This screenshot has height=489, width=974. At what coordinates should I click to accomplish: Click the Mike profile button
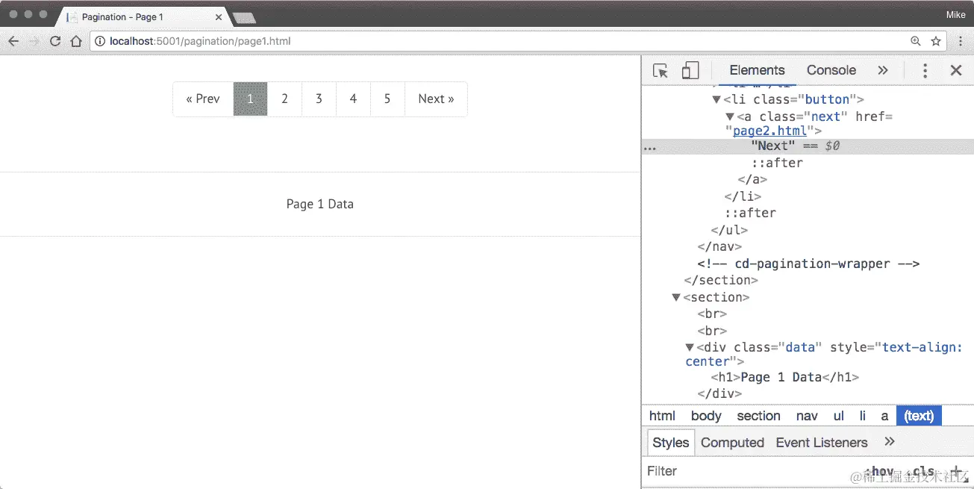pyautogui.click(x=956, y=14)
